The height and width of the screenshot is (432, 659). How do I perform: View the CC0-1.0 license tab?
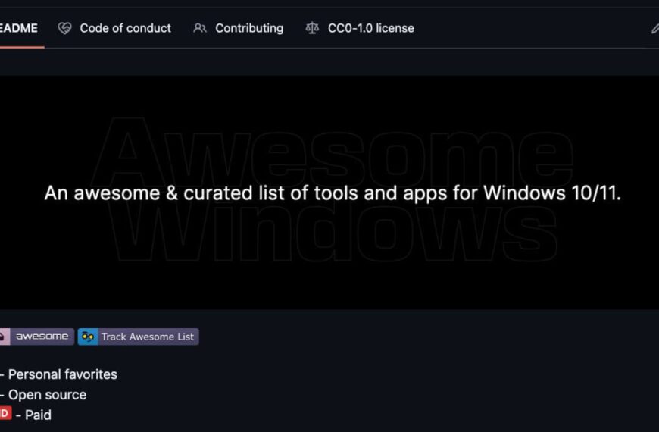coord(360,28)
